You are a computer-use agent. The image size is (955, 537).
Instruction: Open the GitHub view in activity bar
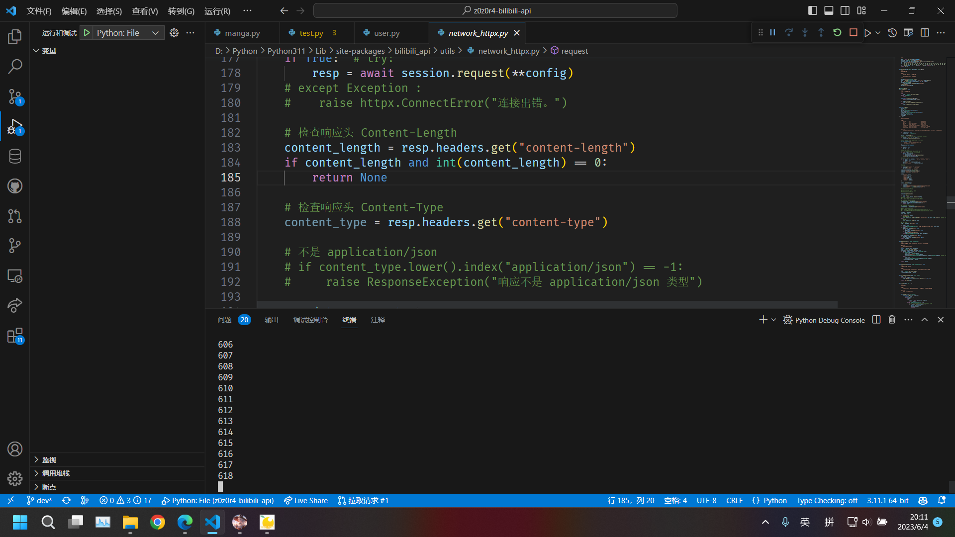[14, 186]
